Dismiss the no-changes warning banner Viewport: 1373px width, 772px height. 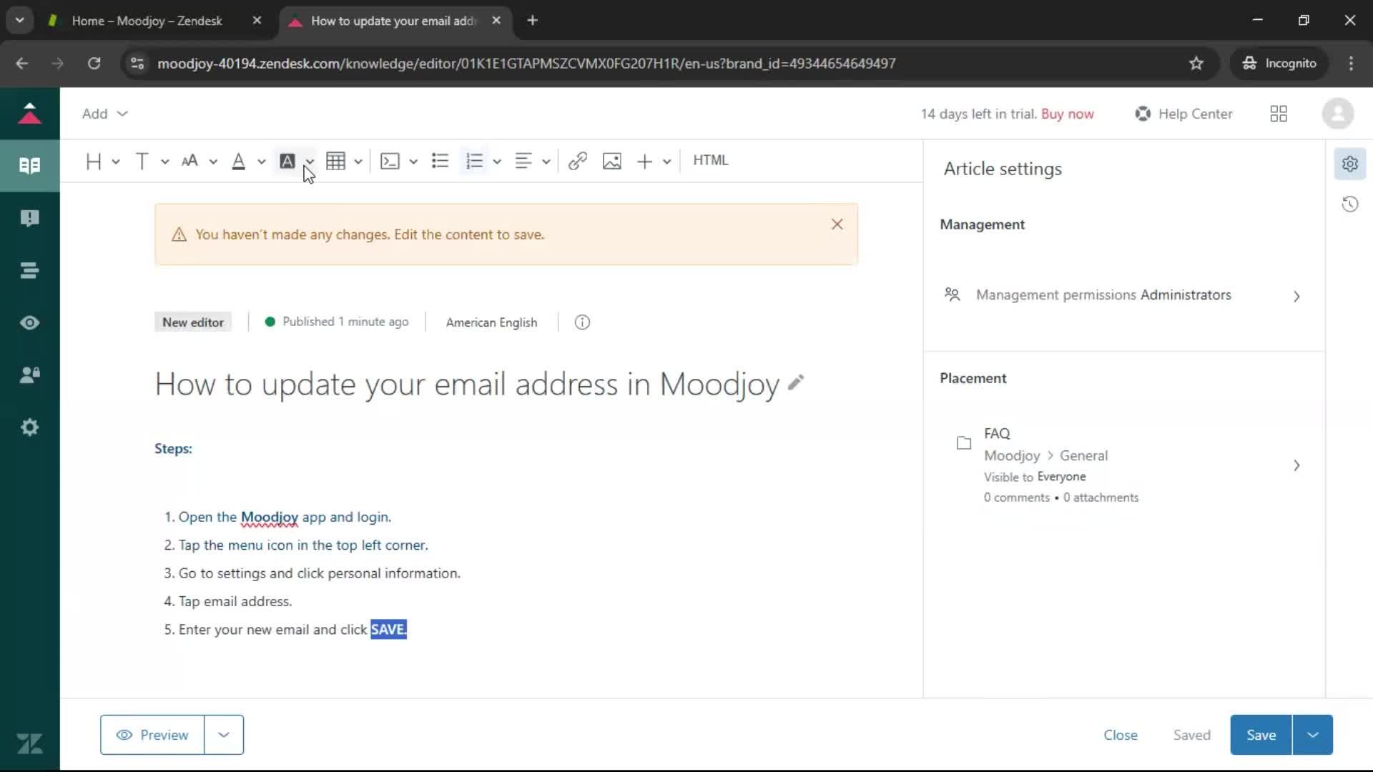837,224
